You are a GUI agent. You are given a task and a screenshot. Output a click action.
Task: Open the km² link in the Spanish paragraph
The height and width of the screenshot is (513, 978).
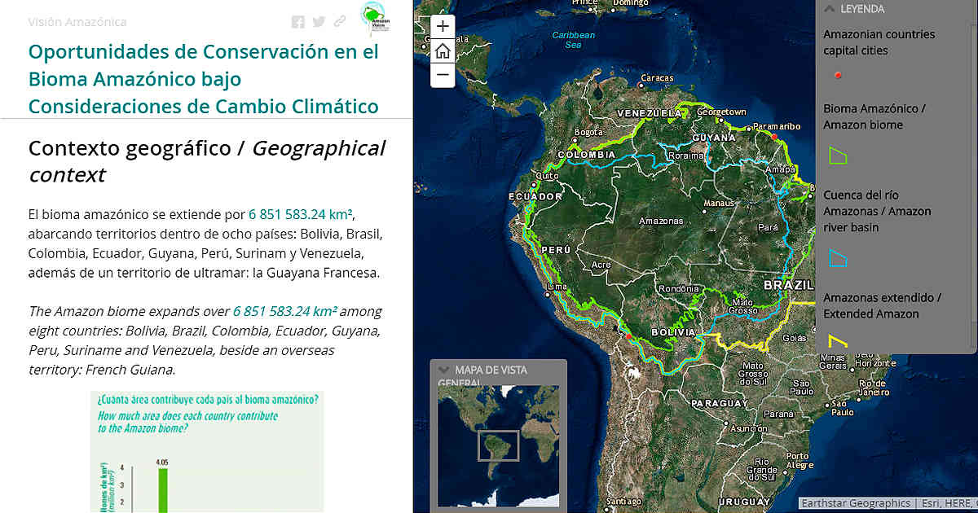pyautogui.click(x=301, y=214)
